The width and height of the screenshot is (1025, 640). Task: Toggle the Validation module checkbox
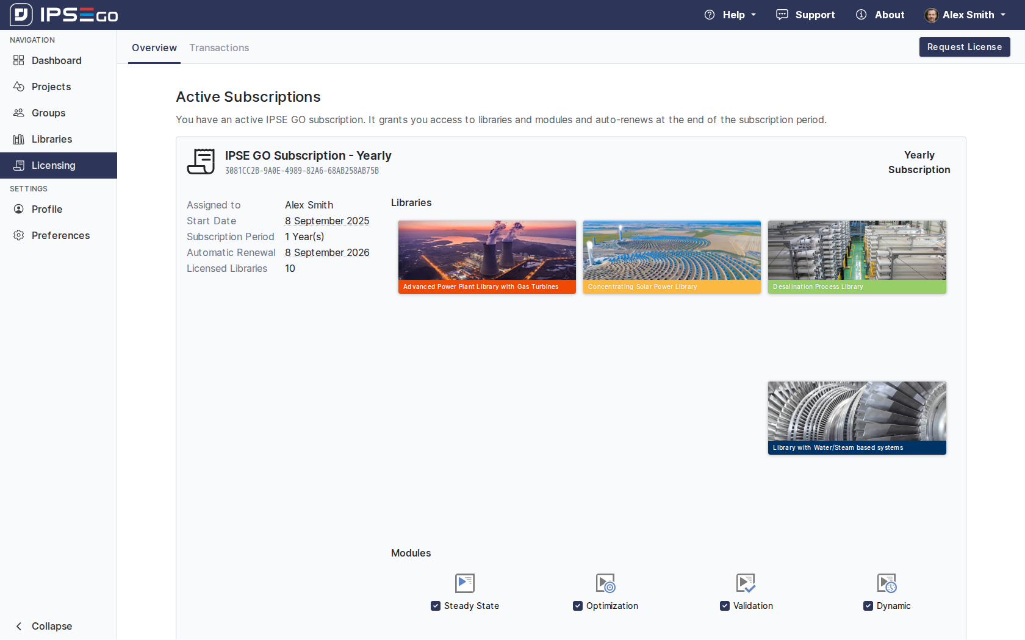pyautogui.click(x=724, y=606)
